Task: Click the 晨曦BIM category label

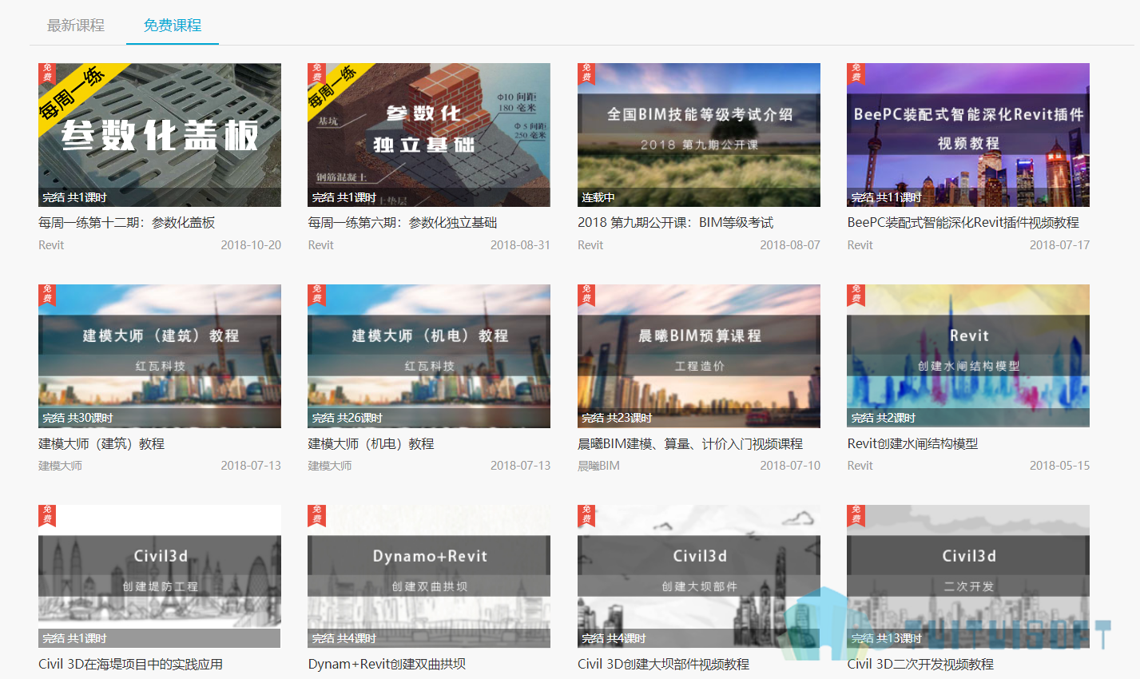Action: pyautogui.click(x=598, y=466)
